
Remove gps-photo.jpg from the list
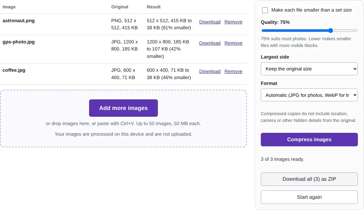tap(233, 43)
